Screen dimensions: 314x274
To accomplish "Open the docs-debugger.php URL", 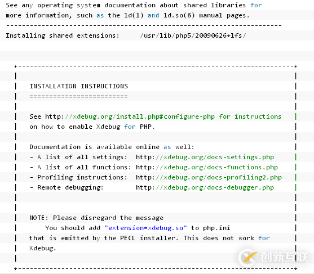I will pyautogui.click(x=205, y=188).
